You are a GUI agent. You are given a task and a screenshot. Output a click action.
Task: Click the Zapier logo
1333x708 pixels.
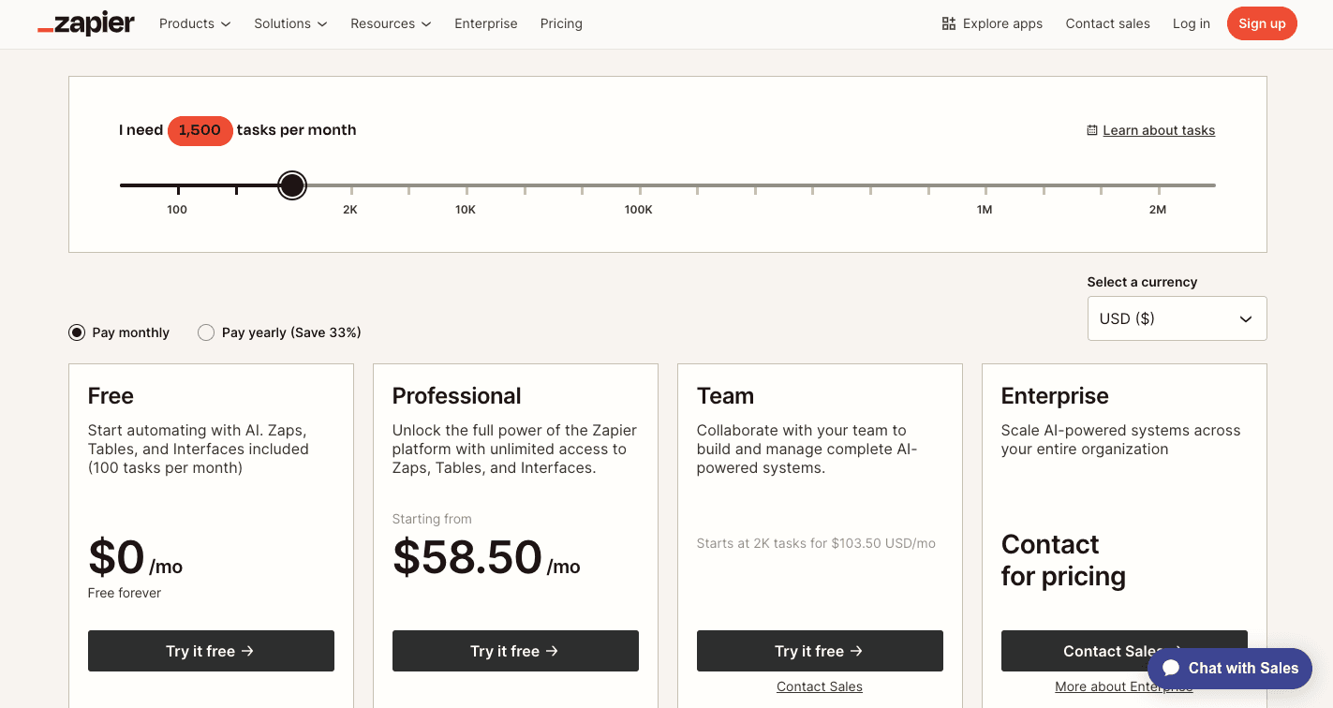pyautogui.click(x=85, y=23)
